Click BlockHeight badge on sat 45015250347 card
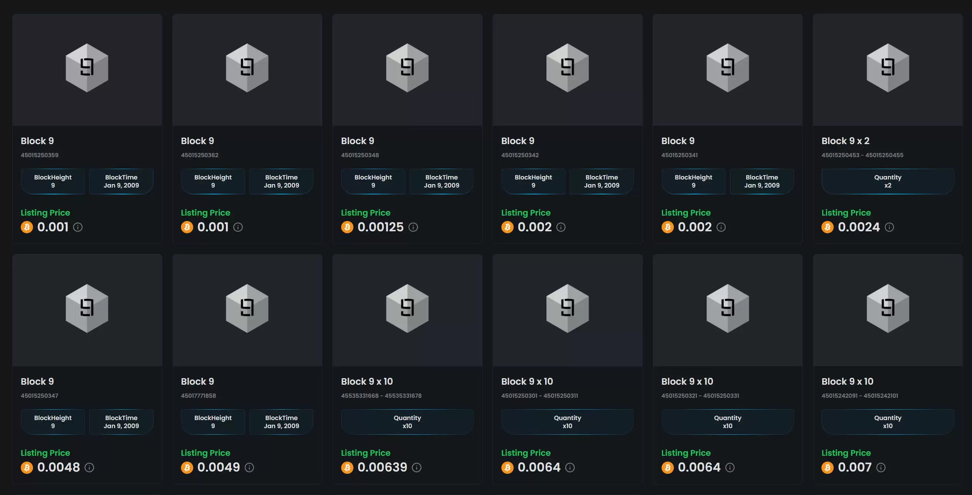This screenshot has width=972, height=495. click(53, 422)
